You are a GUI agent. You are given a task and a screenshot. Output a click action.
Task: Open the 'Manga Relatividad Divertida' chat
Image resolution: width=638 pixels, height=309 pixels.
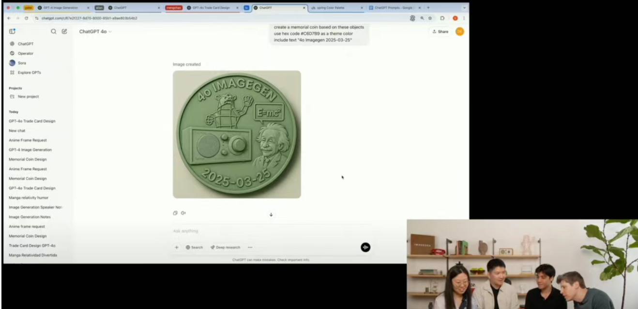point(33,255)
